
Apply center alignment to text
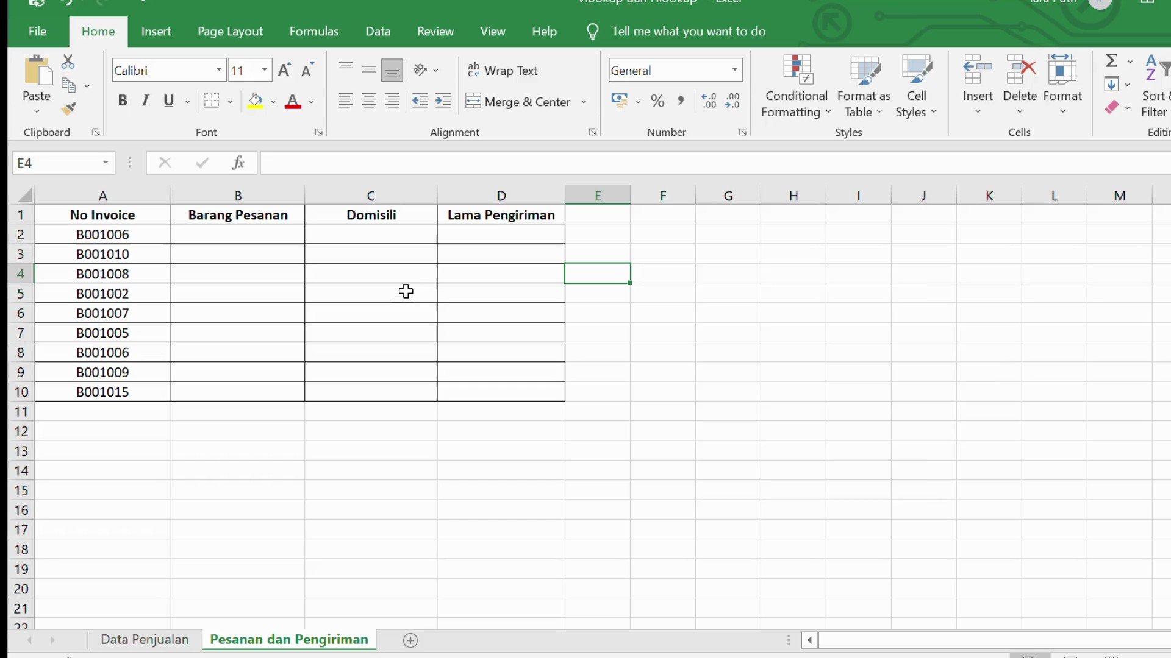tap(369, 101)
